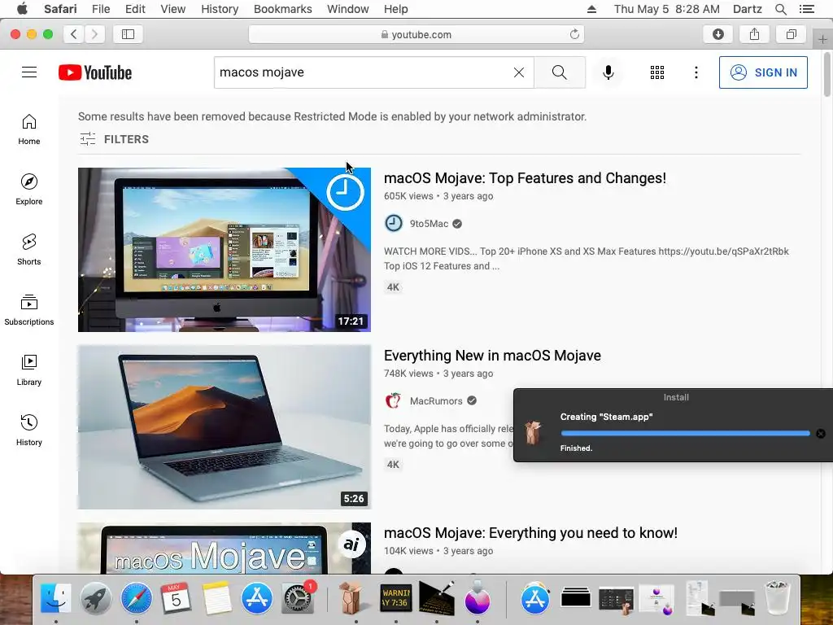Open the three-dot settings menu
Screen dimensions: 833x625
pyautogui.click(x=696, y=72)
